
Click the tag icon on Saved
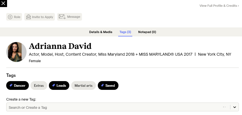click(x=102, y=85)
